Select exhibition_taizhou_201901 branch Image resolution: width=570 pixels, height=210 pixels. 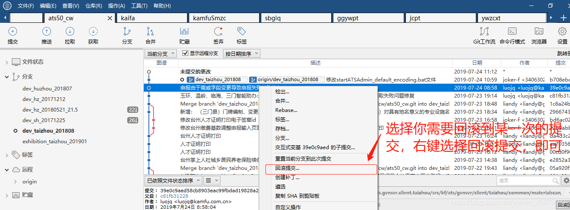(54, 142)
